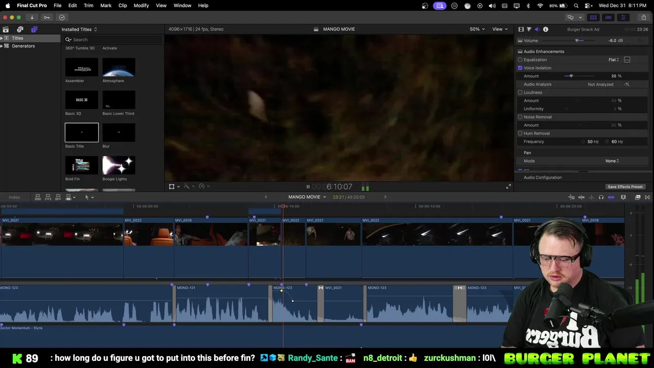Viewport: 654px width, 368px height.
Task: Open the Window menu
Action: (x=182, y=5)
